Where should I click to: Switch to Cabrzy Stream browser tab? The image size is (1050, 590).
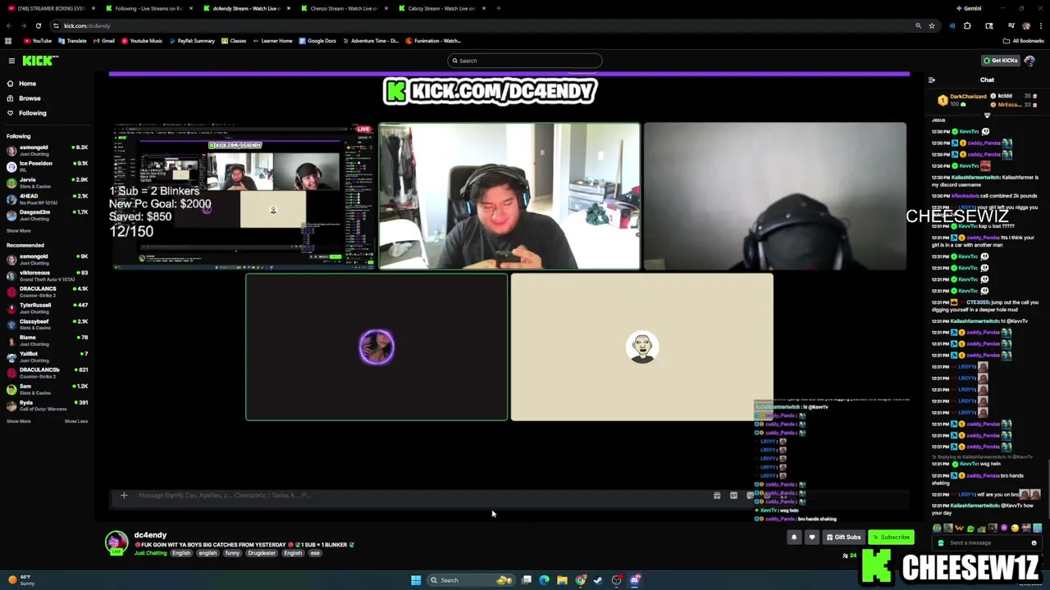[441, 8]
